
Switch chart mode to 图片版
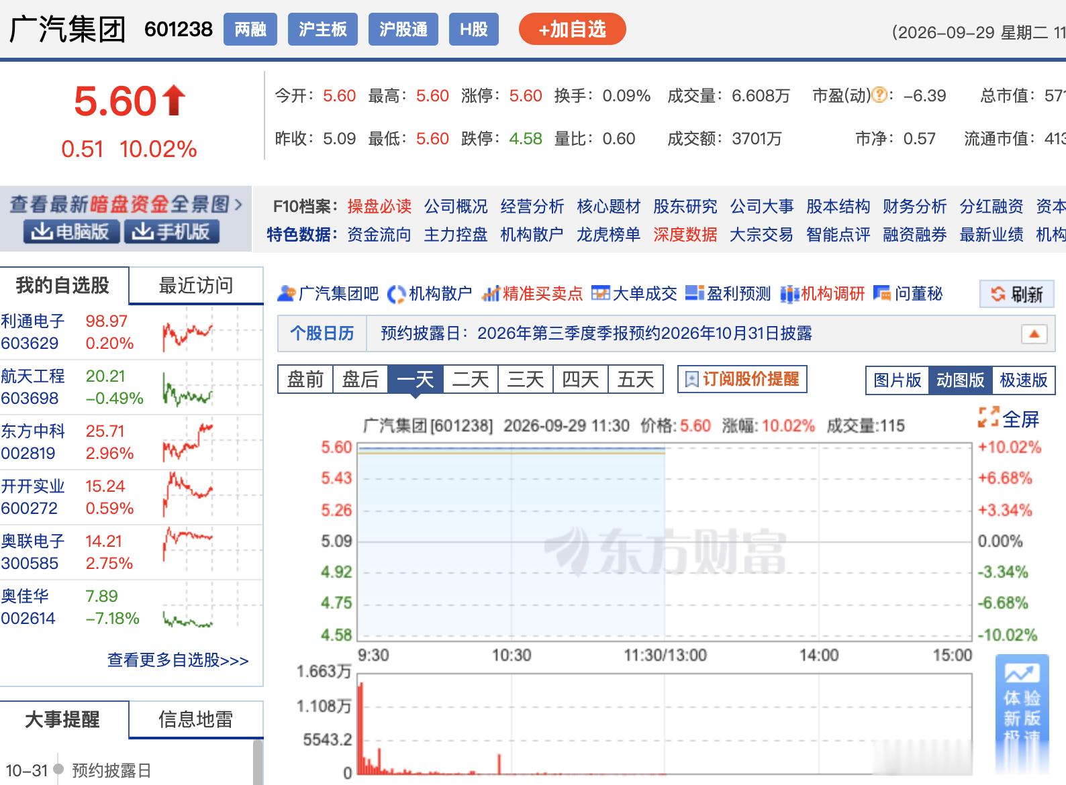click(x=898, y=380)
